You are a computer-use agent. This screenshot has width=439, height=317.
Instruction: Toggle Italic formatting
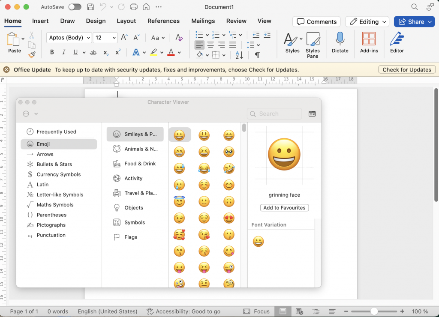pyautogui.click(x=64, y=53)
